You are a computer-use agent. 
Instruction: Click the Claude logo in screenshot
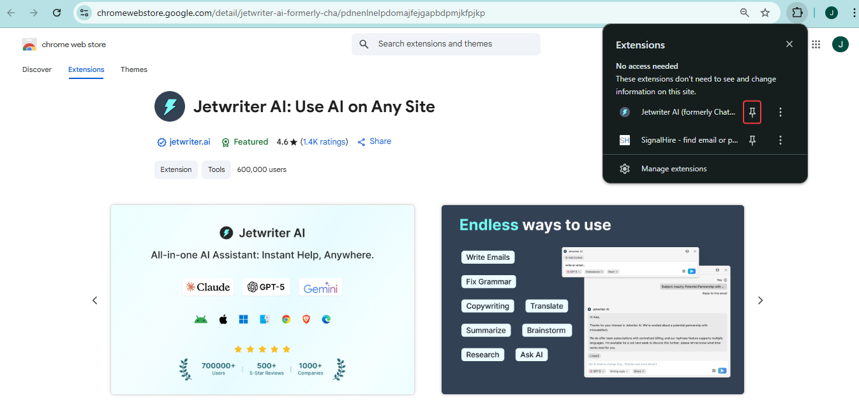[208, 287]
